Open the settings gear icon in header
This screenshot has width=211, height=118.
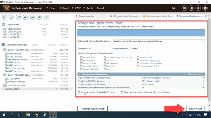[x=205, y=8]
